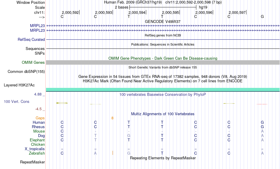Click the outlined green PhyloP bar
This screenshot has height=169, width=280.
tap(62, 103)
